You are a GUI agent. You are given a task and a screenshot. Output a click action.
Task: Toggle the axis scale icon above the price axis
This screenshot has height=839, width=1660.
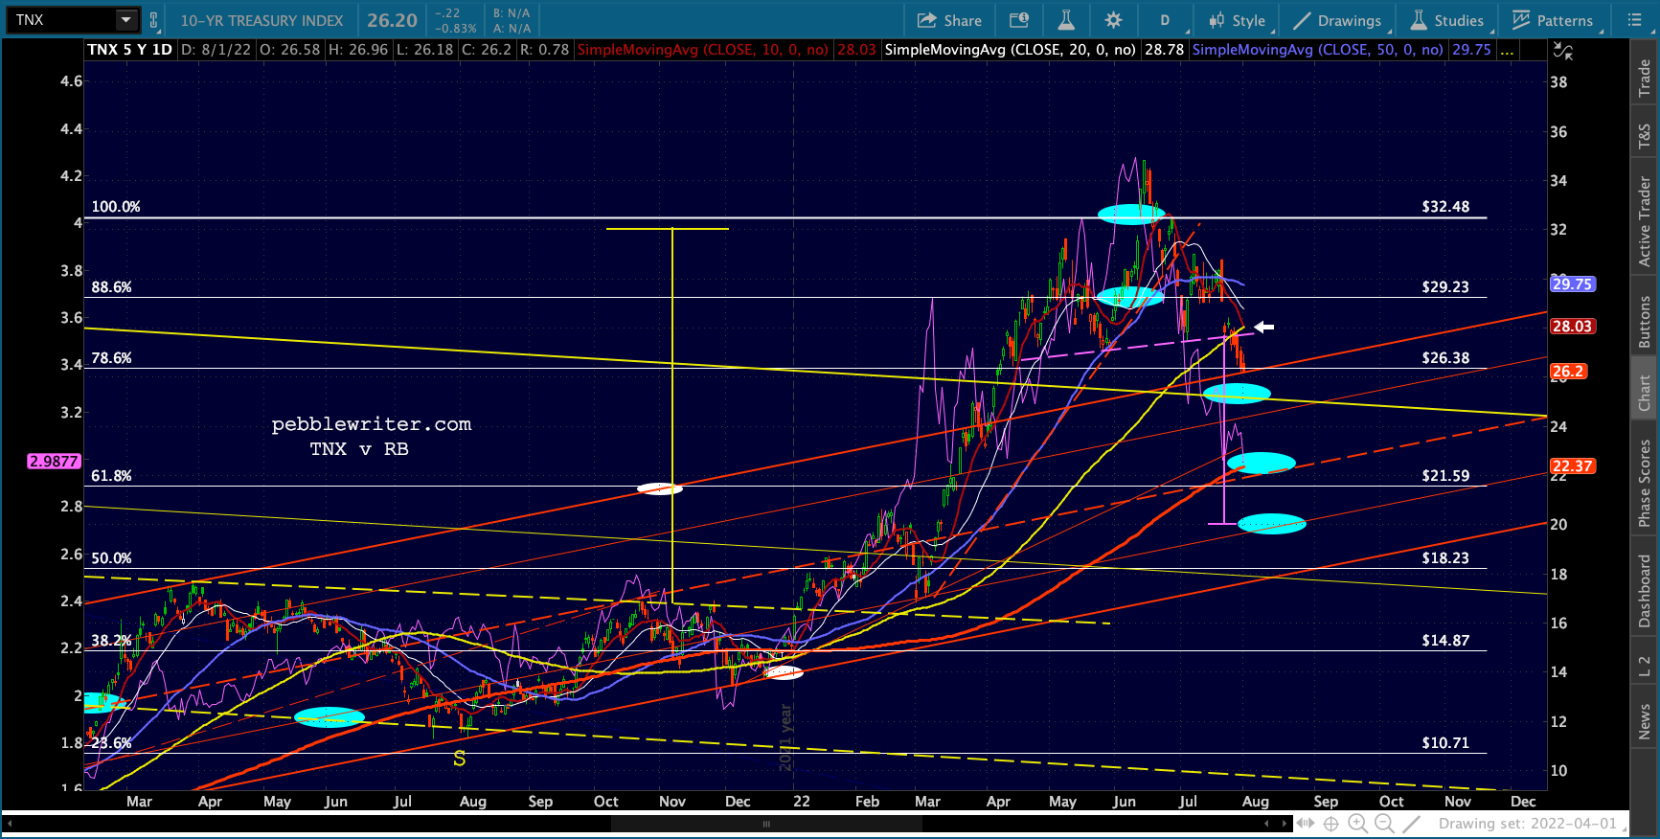pyautogui.click(x=1562, y=51)
